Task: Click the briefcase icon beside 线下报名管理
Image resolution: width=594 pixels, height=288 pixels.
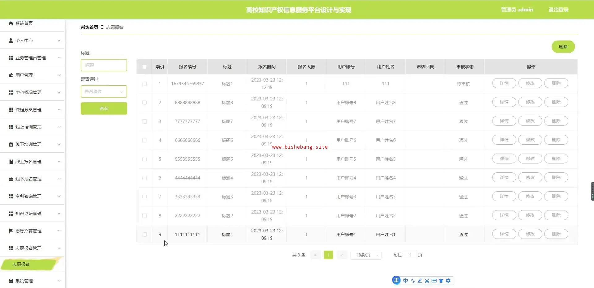Action: 11,179
